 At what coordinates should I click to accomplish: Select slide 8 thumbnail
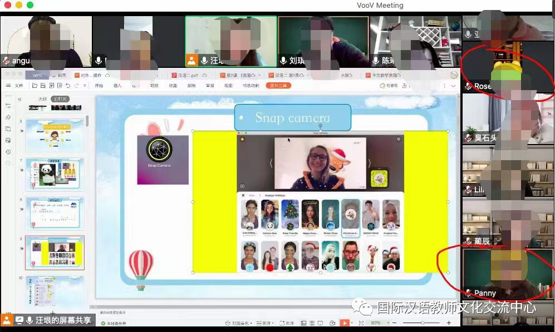coord(55,213)
